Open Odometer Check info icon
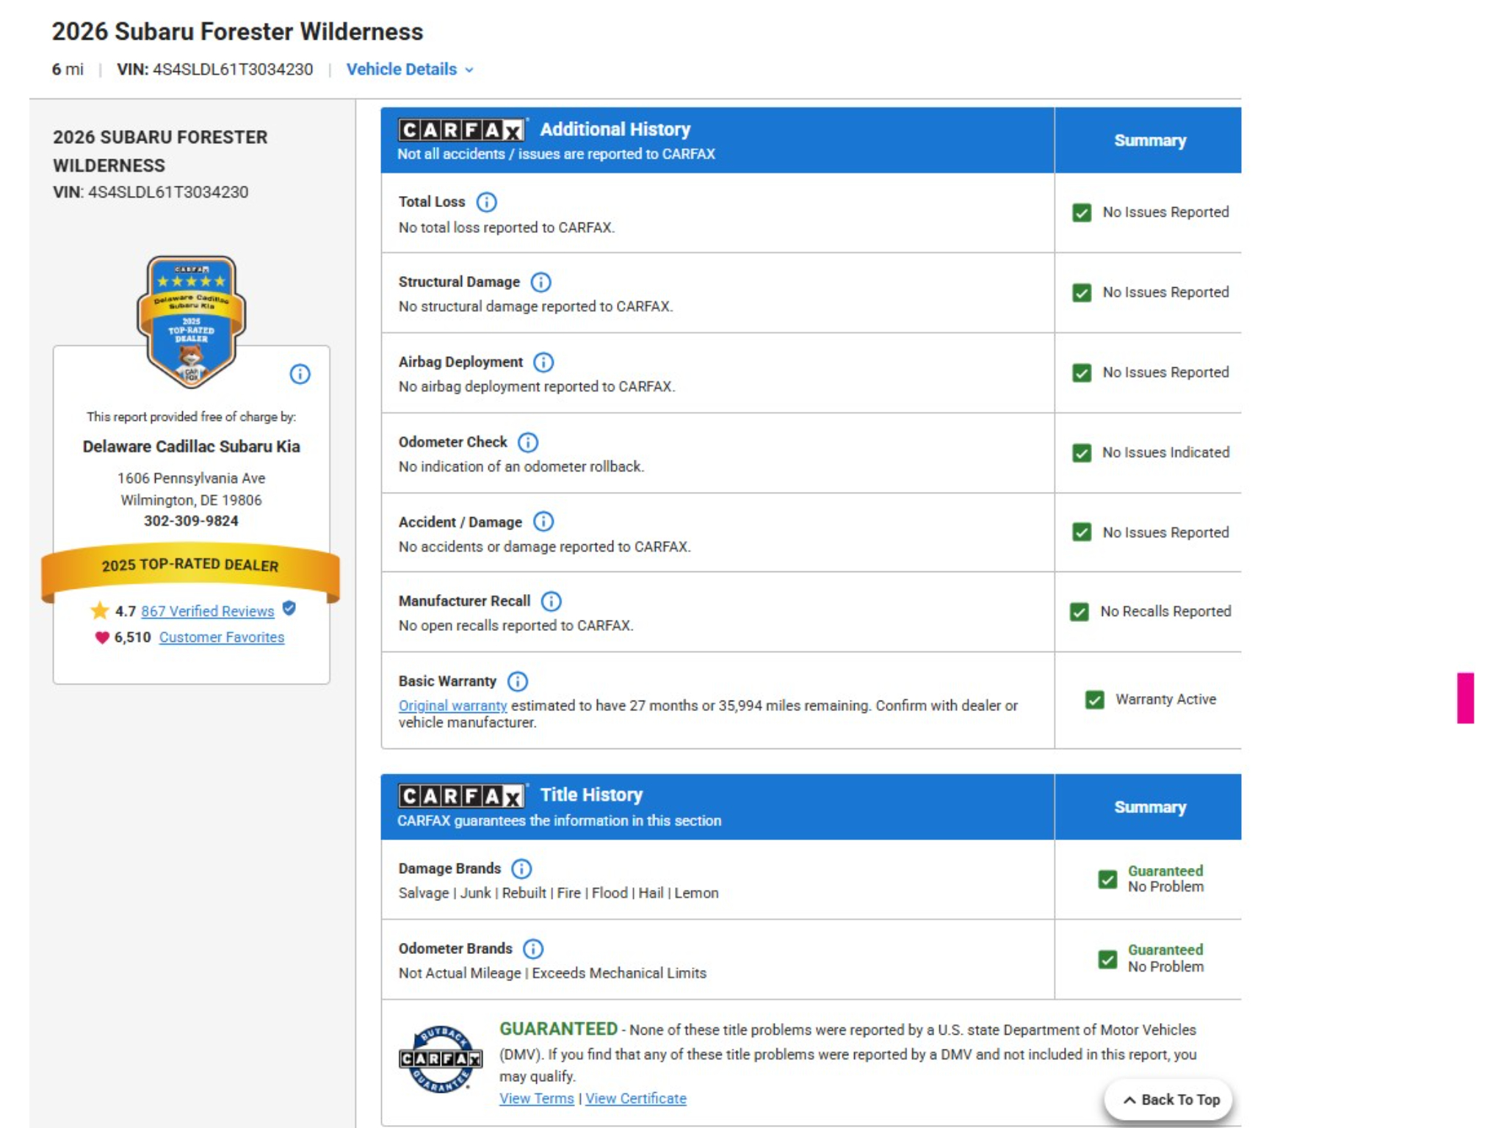 (x=528, y=442)
